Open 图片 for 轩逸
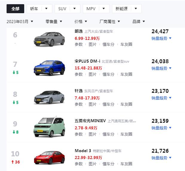Viewport: 185px width, 171px height. coord(93,104)
